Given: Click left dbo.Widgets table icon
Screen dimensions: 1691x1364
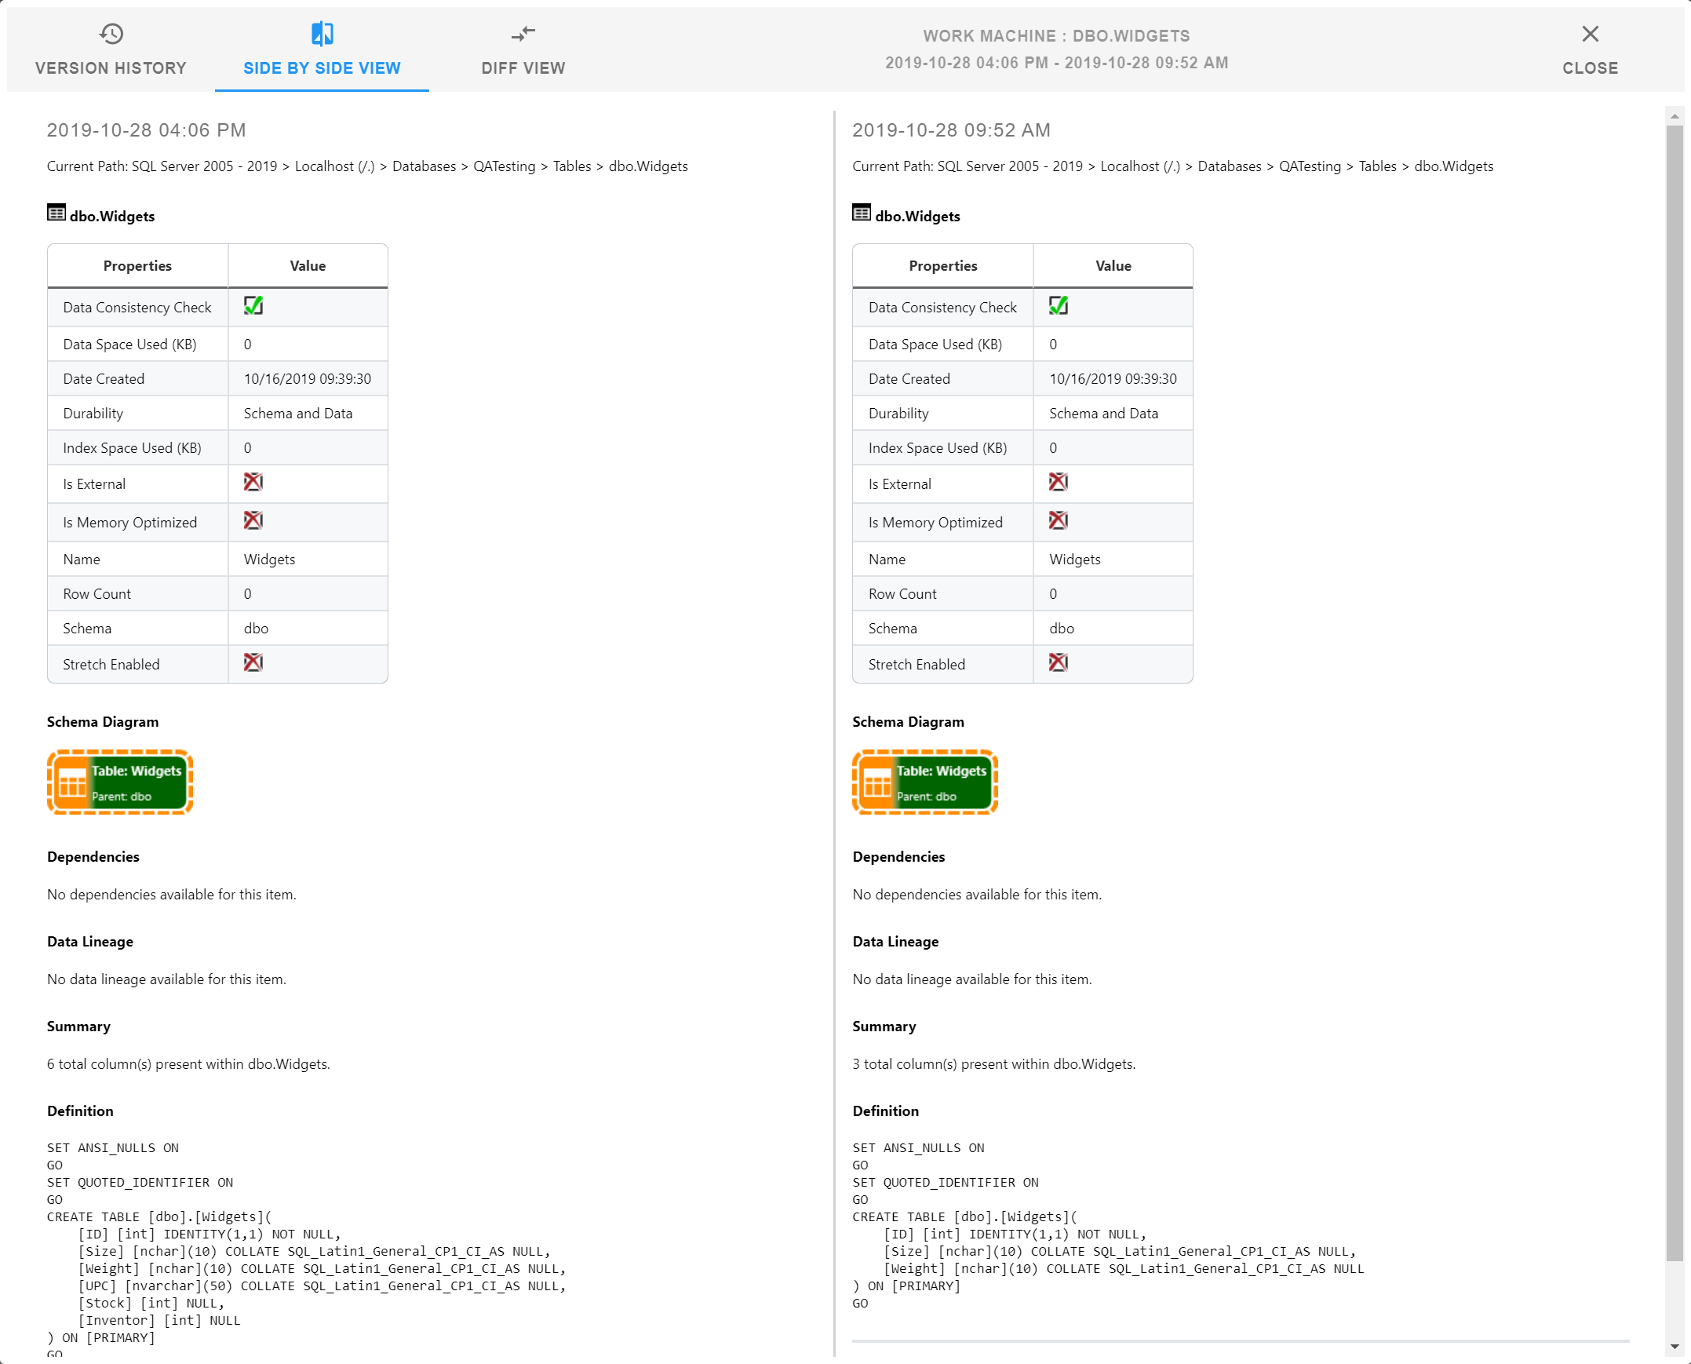Looking at the screenshot, I should pyautogui.click(x=56, y=213).
